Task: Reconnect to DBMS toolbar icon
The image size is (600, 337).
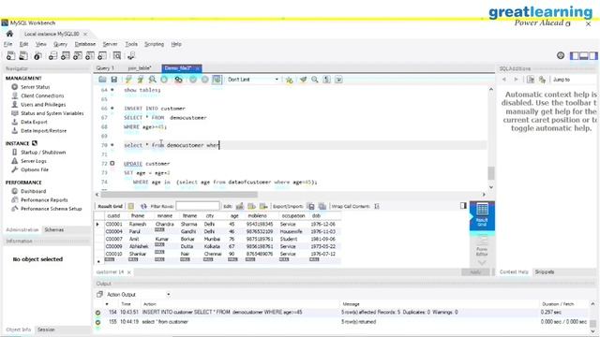Action: pos(131,56)
